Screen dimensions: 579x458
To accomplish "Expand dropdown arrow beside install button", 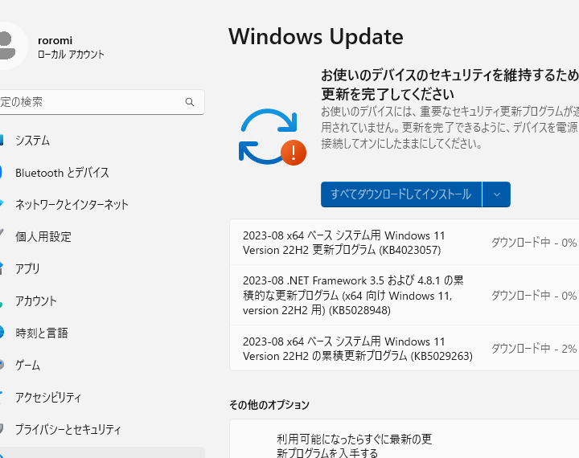I will 497,194.
